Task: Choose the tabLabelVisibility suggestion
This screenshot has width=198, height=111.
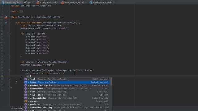Action: coord(67,108)
